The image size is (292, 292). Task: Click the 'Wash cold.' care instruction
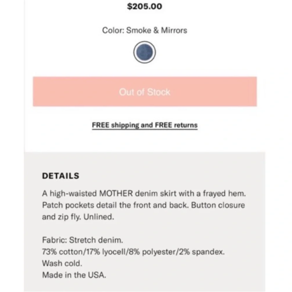pyautogui.click(x=62, y=263)
